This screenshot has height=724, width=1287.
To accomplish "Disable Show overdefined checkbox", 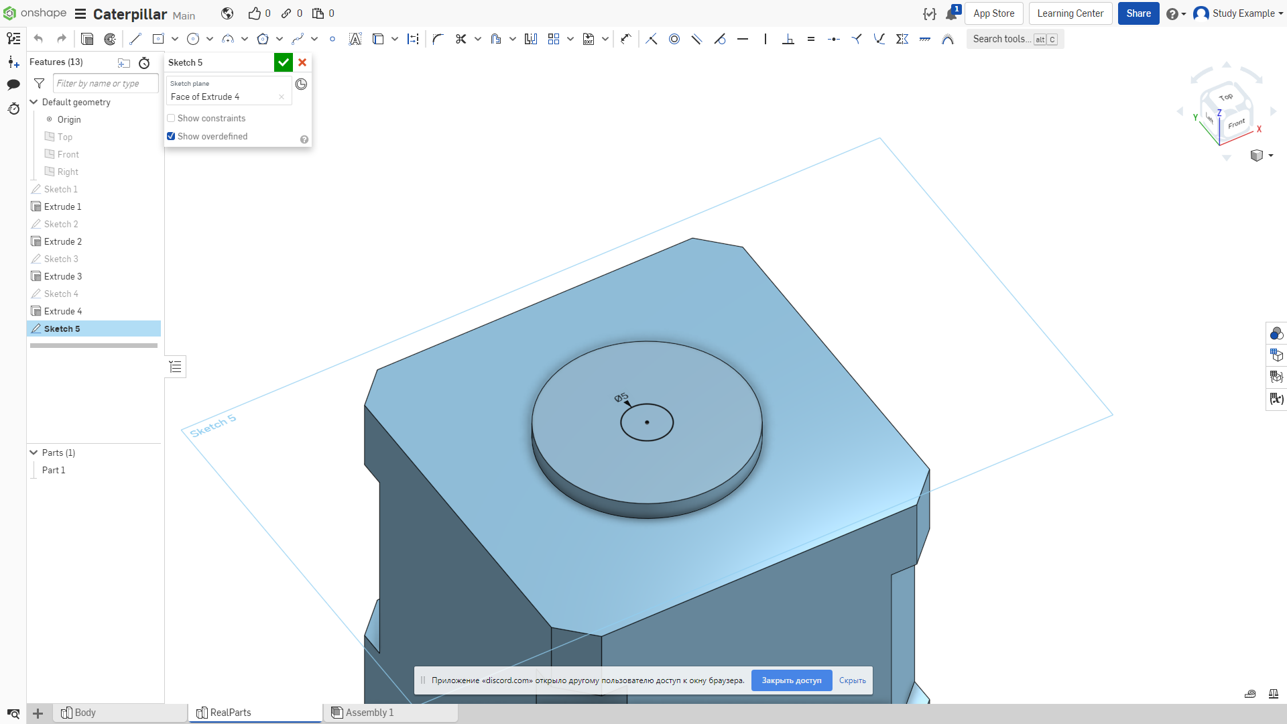I will point(171,136).
